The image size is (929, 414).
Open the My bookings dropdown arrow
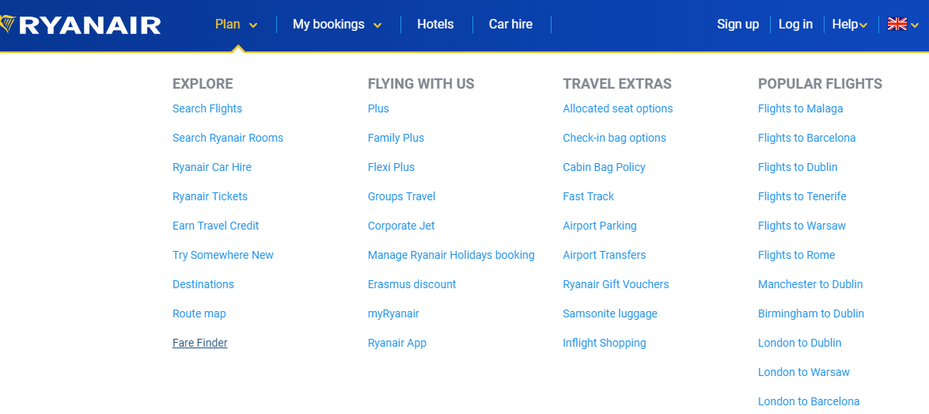pos(377,25)
